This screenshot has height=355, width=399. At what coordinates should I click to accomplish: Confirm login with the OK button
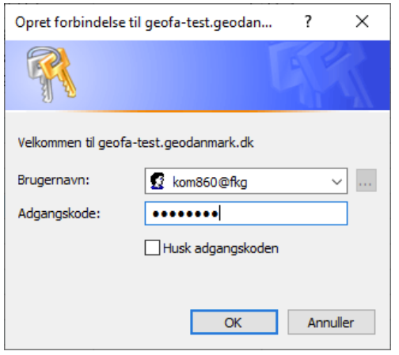[234, 322]
